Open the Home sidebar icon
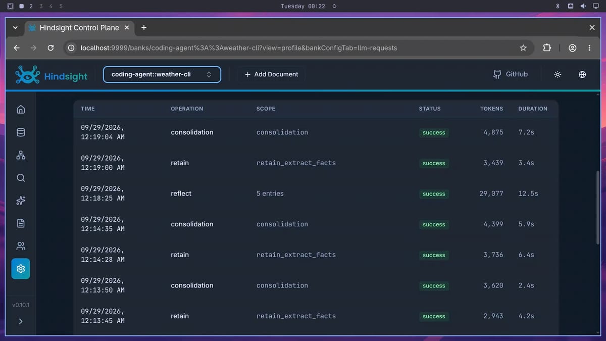Viewport: 606px width, 341px height. pos(21,110)
